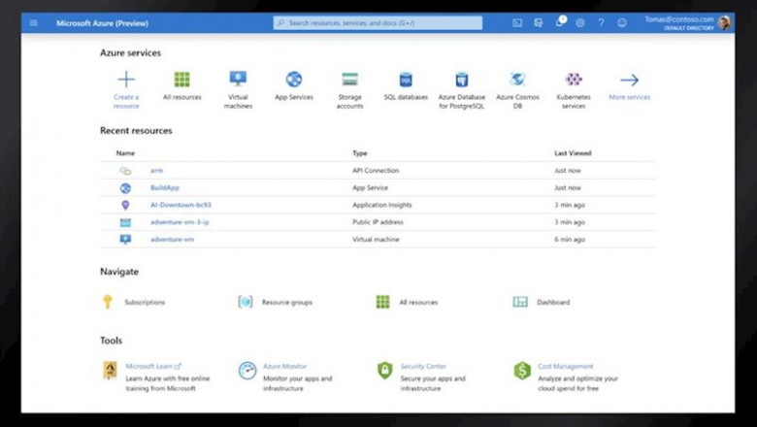Open Virtual machines service
Viewport: 757px width, 427px height.
238,79
